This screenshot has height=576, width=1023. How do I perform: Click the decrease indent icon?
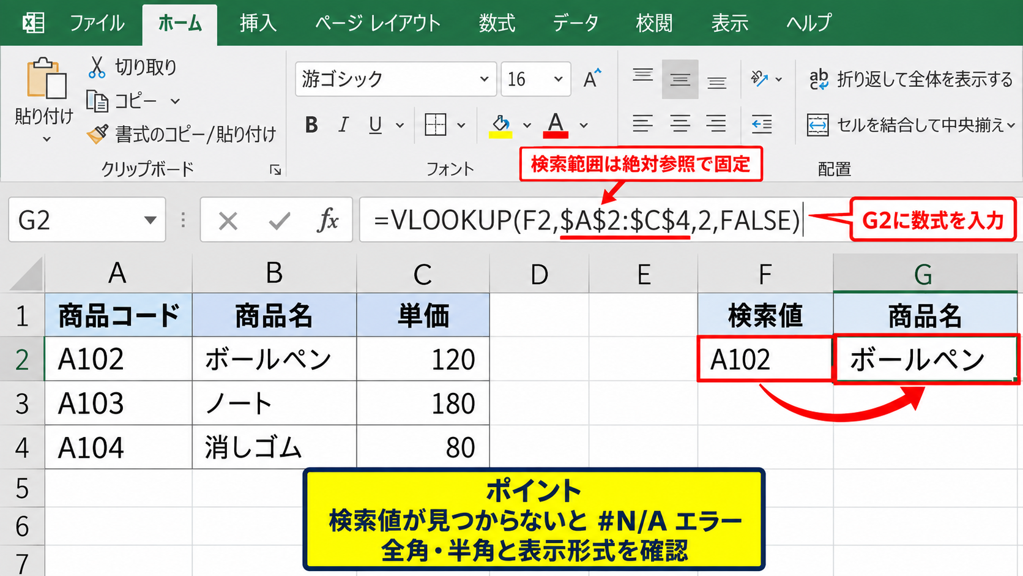[x=762, y=124]
